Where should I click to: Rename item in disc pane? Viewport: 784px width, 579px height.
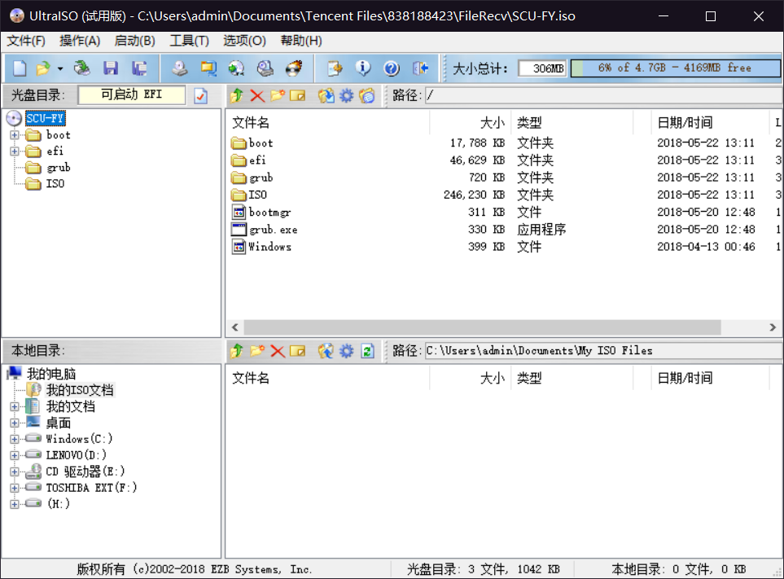click(297, 95)
